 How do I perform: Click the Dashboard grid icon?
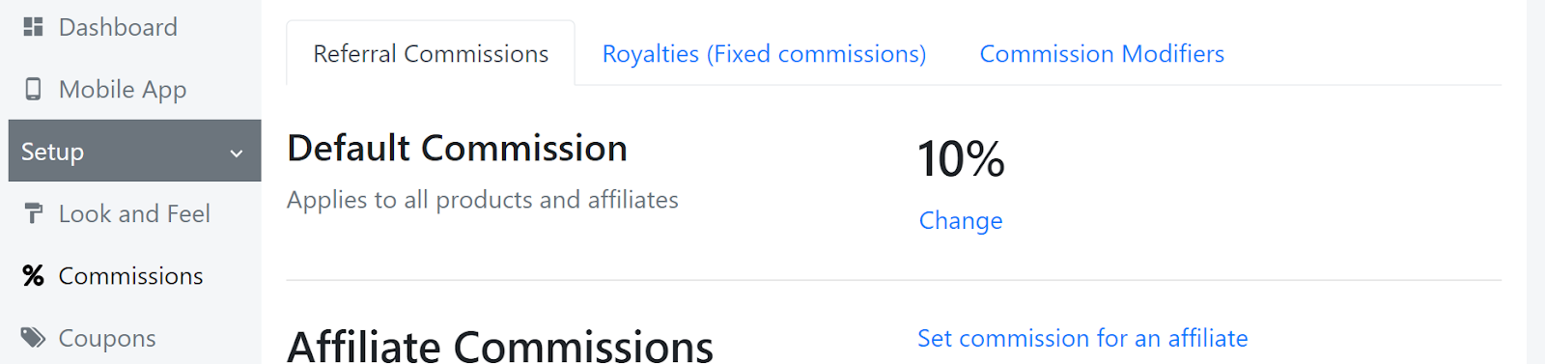pyautogui.click(x=33, y=27)
